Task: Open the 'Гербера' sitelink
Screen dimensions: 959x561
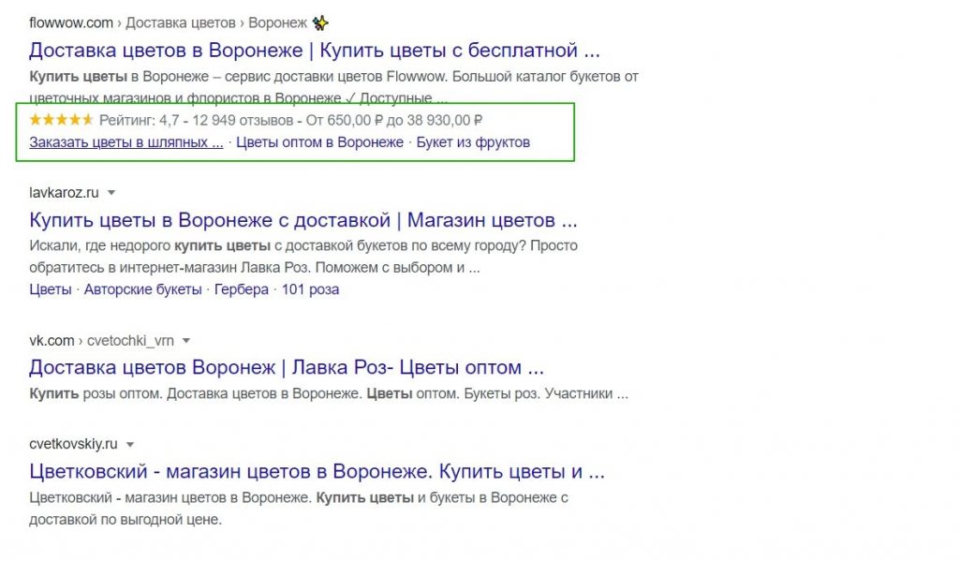Action: pos(241,289)
